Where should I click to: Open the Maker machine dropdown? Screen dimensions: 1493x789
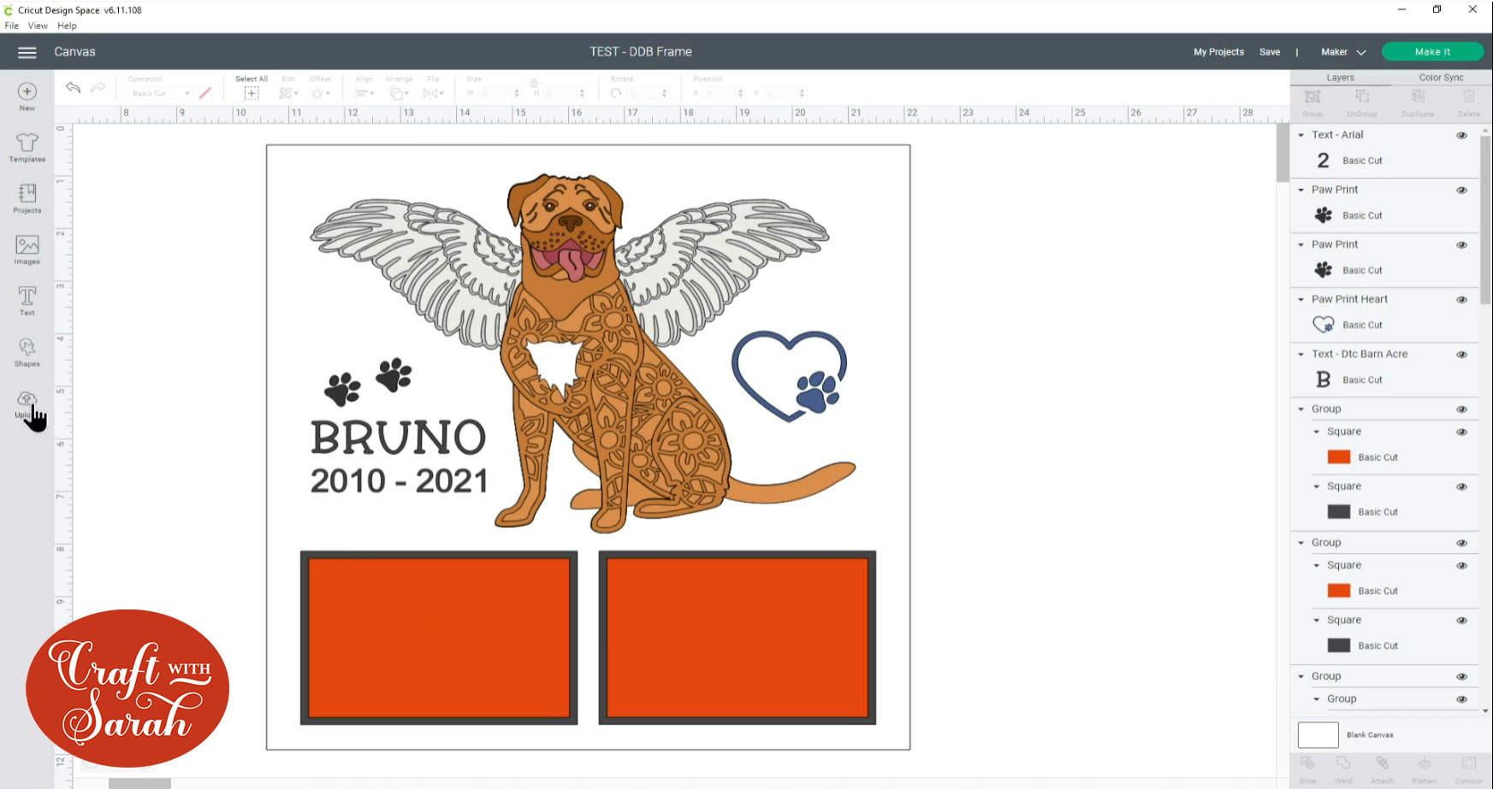click(x=1343, y=52)
